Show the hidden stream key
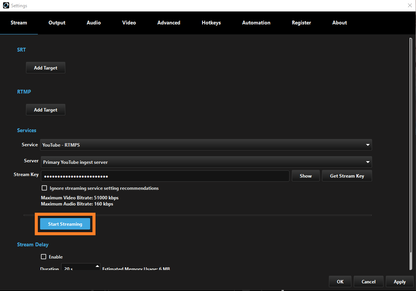The image size is (416, 291). [x=306, y=176]
